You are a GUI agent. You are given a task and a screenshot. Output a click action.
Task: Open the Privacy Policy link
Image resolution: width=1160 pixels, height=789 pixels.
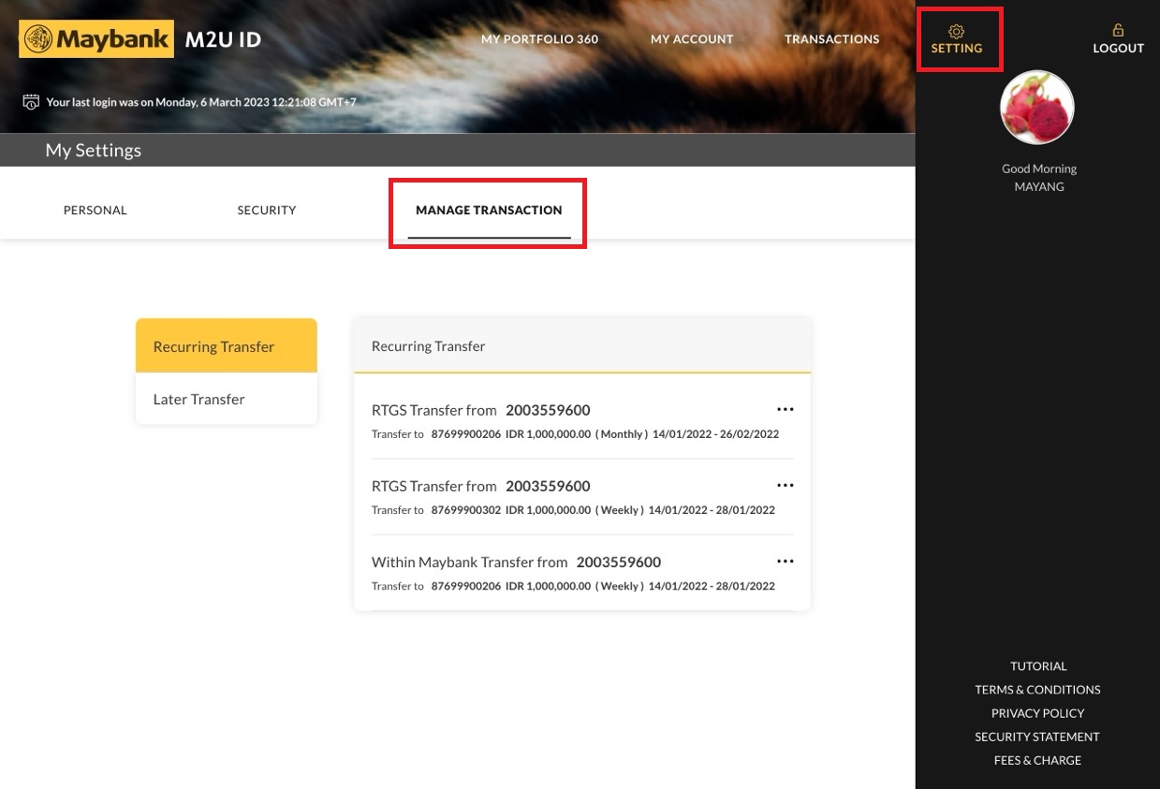click(x=1037, y=713)
